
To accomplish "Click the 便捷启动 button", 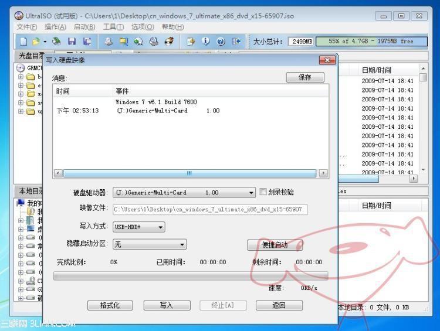I will pyautogui.click(x=275, y=245).
